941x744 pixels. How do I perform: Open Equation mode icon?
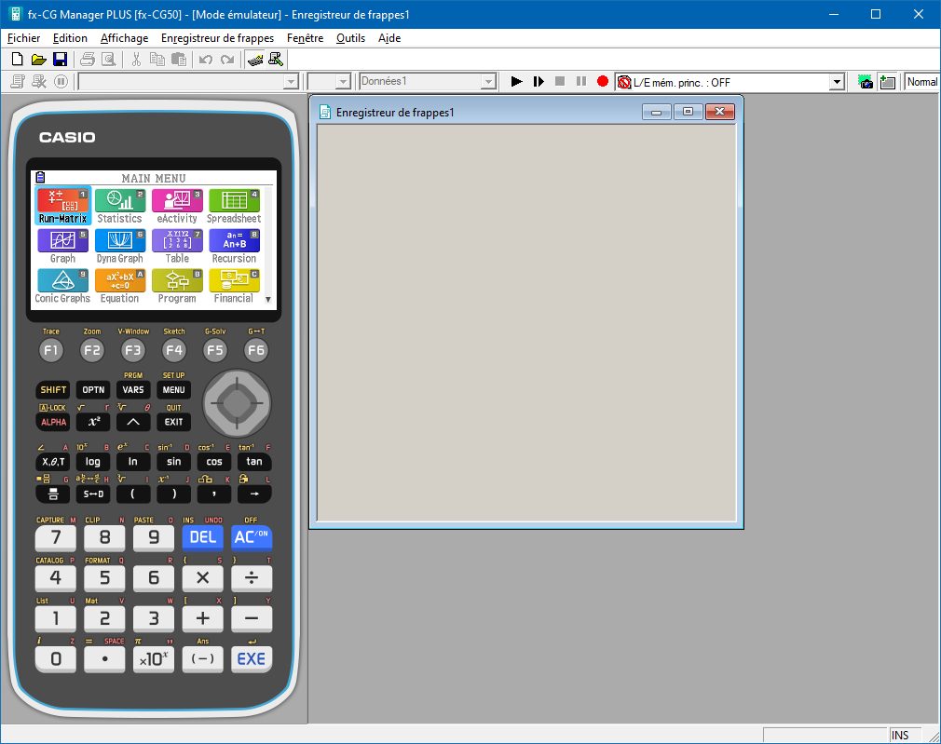[x=119, y=286]
